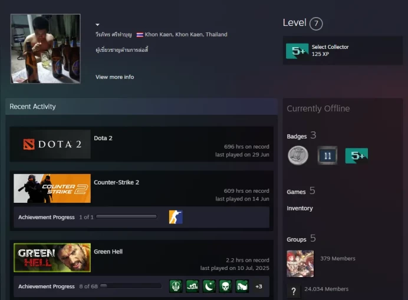This screenshot has width=408, height=300.
Task: Open the question mark group avatar
Action: [294, 291]
